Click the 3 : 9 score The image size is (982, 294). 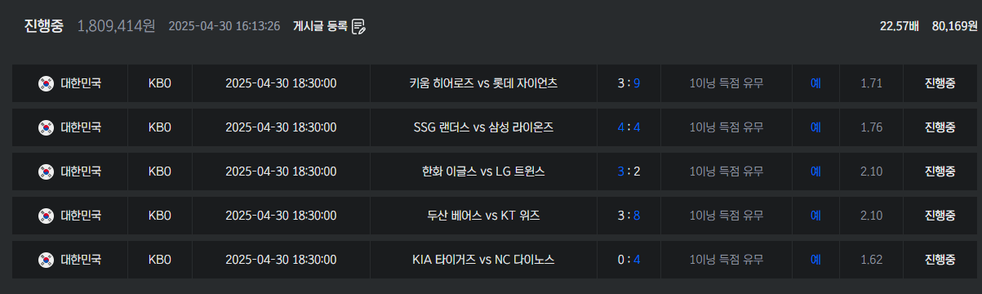(629, 83)
